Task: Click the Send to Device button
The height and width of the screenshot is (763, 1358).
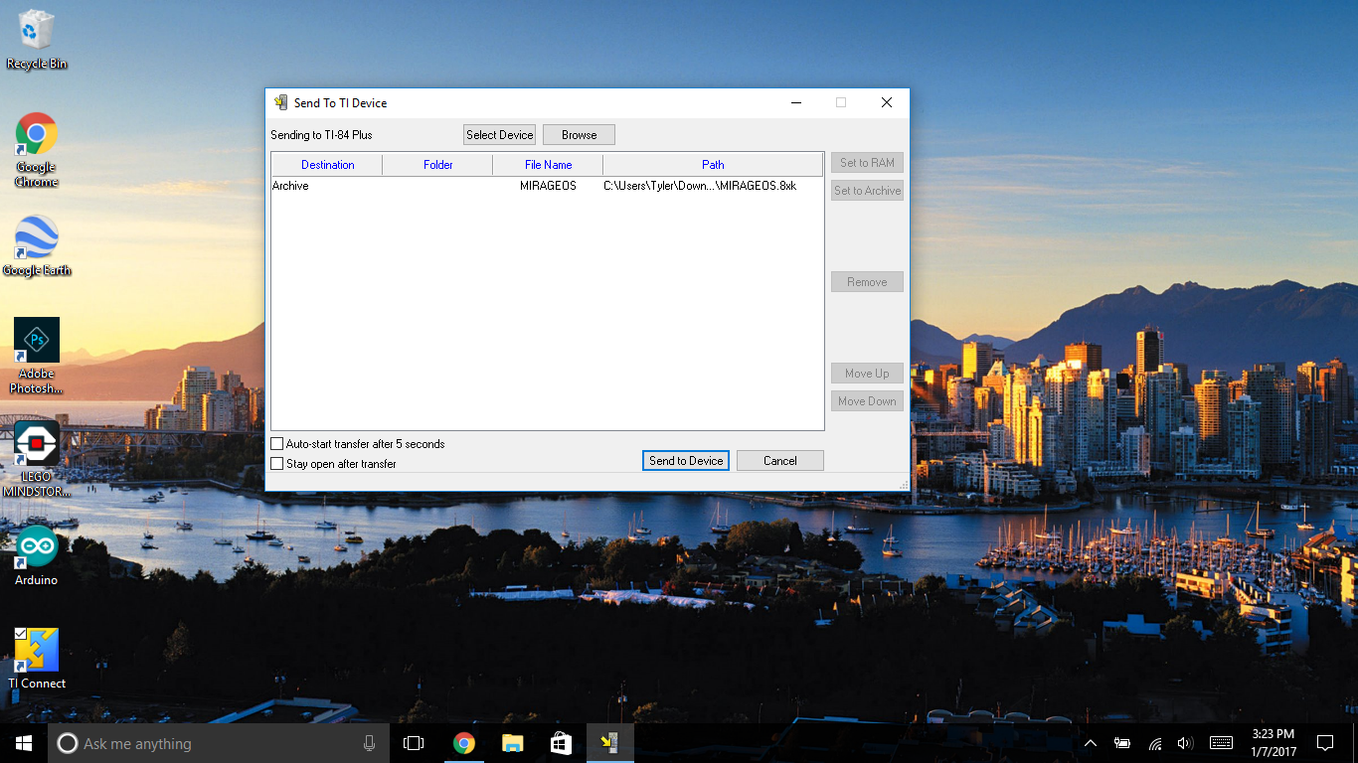Action: (x=686, y=461)
